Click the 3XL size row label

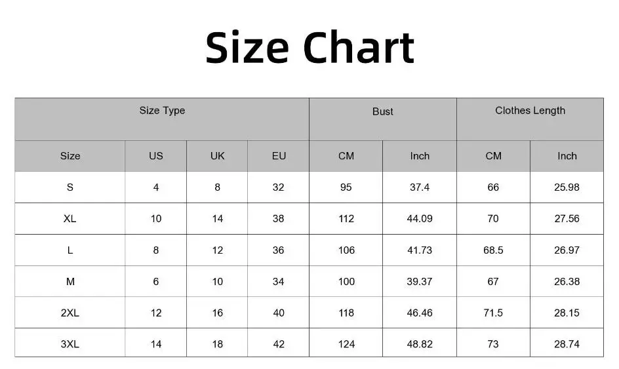coord(70,344)
